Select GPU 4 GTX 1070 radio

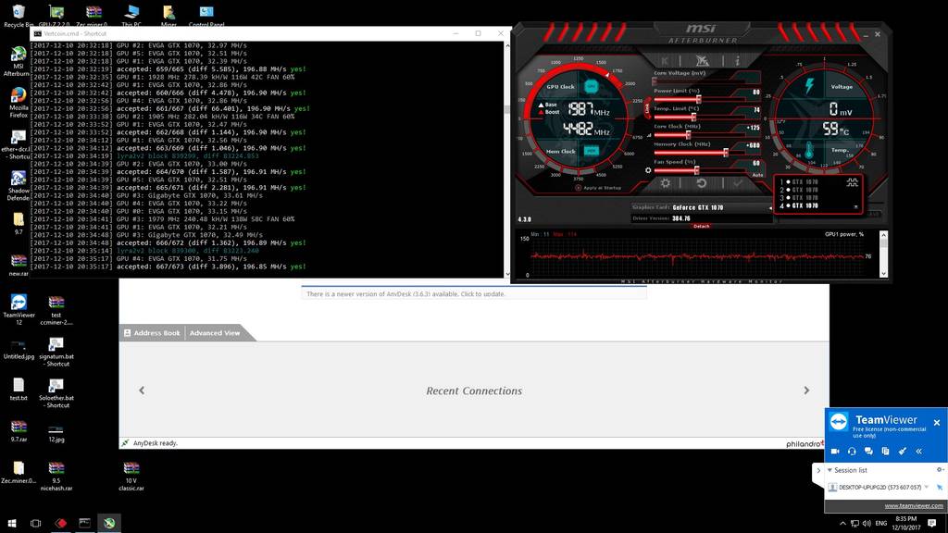click(788, 205)
